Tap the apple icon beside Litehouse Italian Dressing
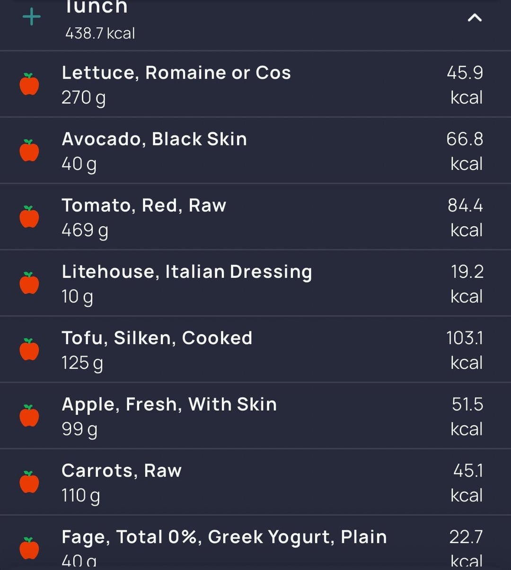511x570 pixels. [29, 283]
